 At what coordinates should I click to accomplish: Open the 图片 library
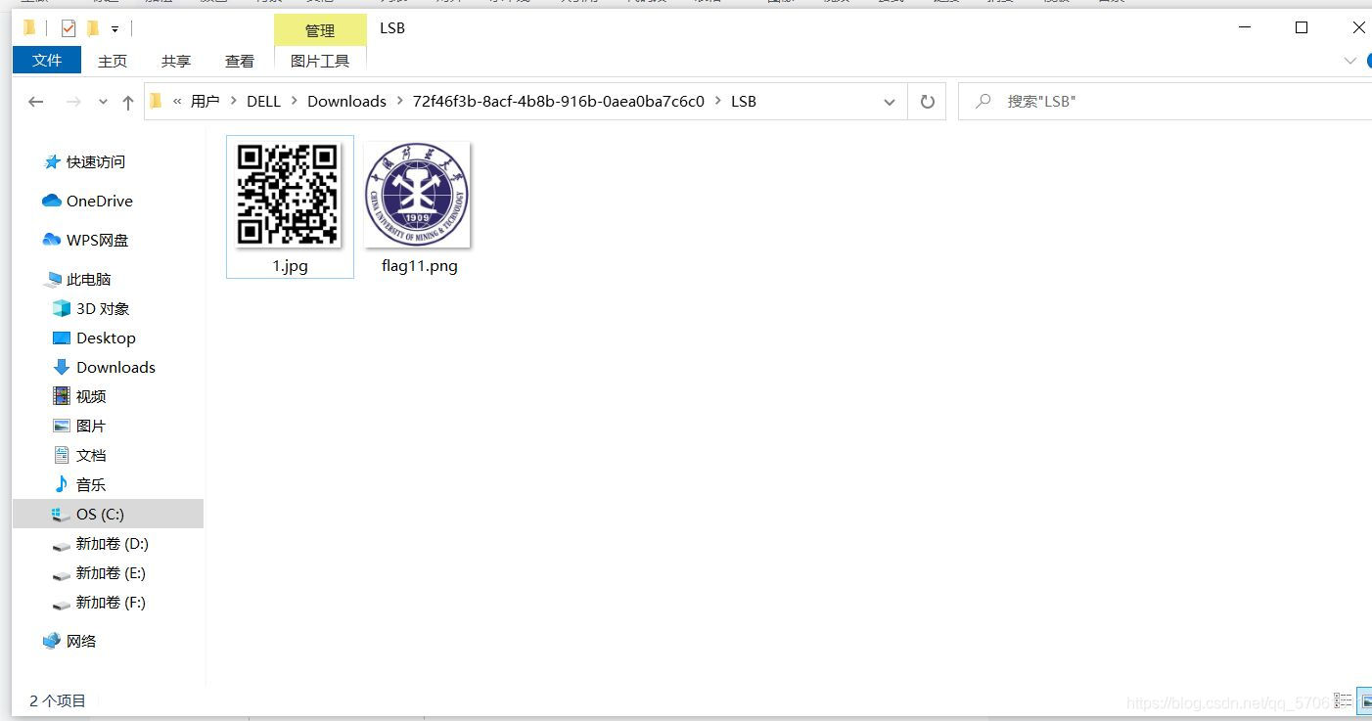(79, 426)
